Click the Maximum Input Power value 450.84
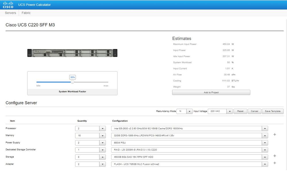Viewport: 287px width, 178px height. coord(226,44)
